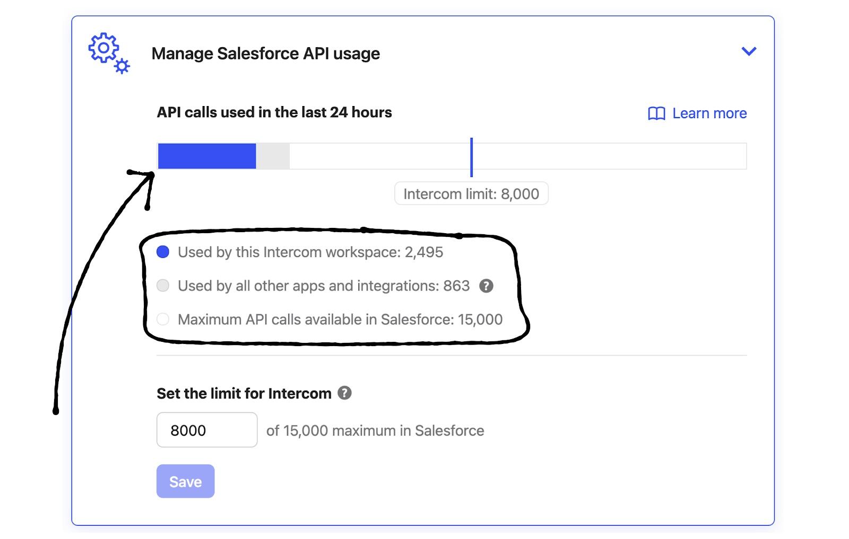The height and width of the screenshot is (539, 849).
Task: Click the grey dot for other apps usage
Action: pyautogui.click(x=163, y=286)
